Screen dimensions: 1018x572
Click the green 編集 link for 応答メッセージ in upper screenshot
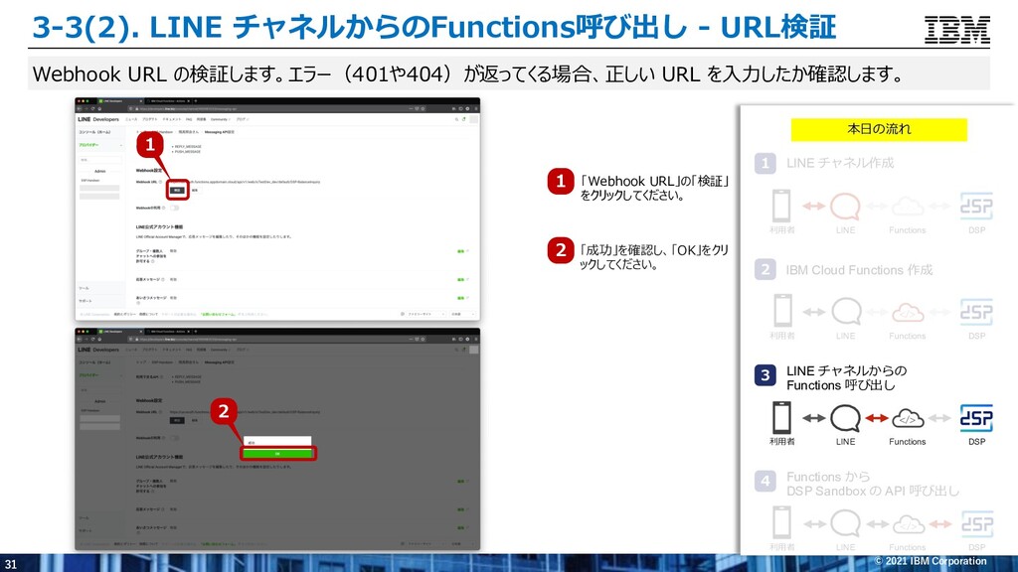click(462, 279)
